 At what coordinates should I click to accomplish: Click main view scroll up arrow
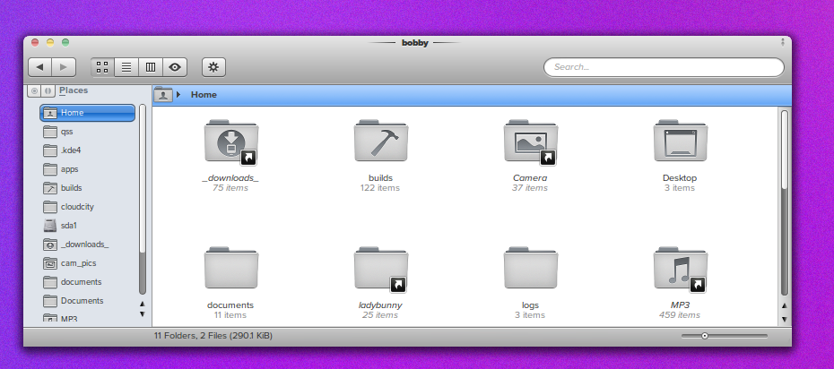coord(785,305)
